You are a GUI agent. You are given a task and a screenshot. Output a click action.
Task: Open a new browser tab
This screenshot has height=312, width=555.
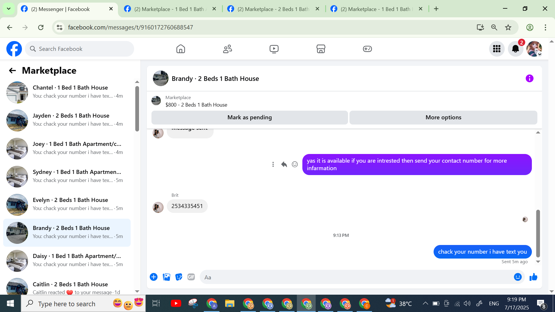pyautogui.click(x=436, y=9)
